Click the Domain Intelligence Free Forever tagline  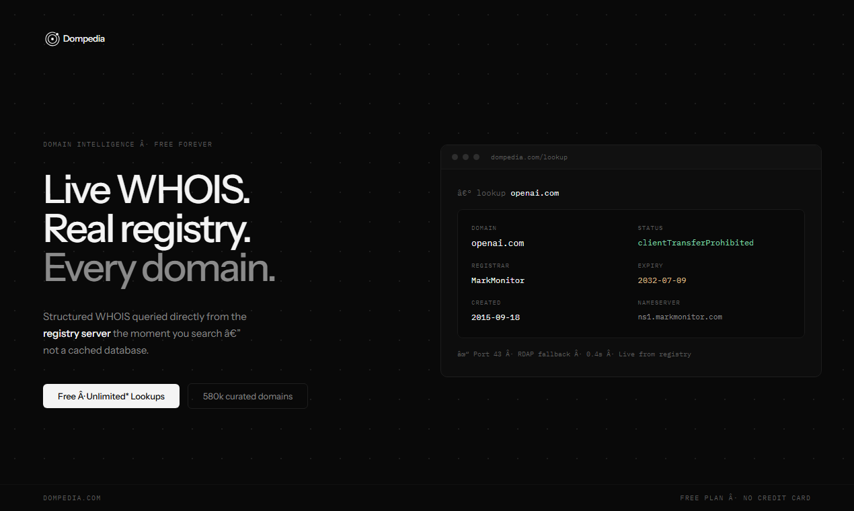tap(128, 145)
